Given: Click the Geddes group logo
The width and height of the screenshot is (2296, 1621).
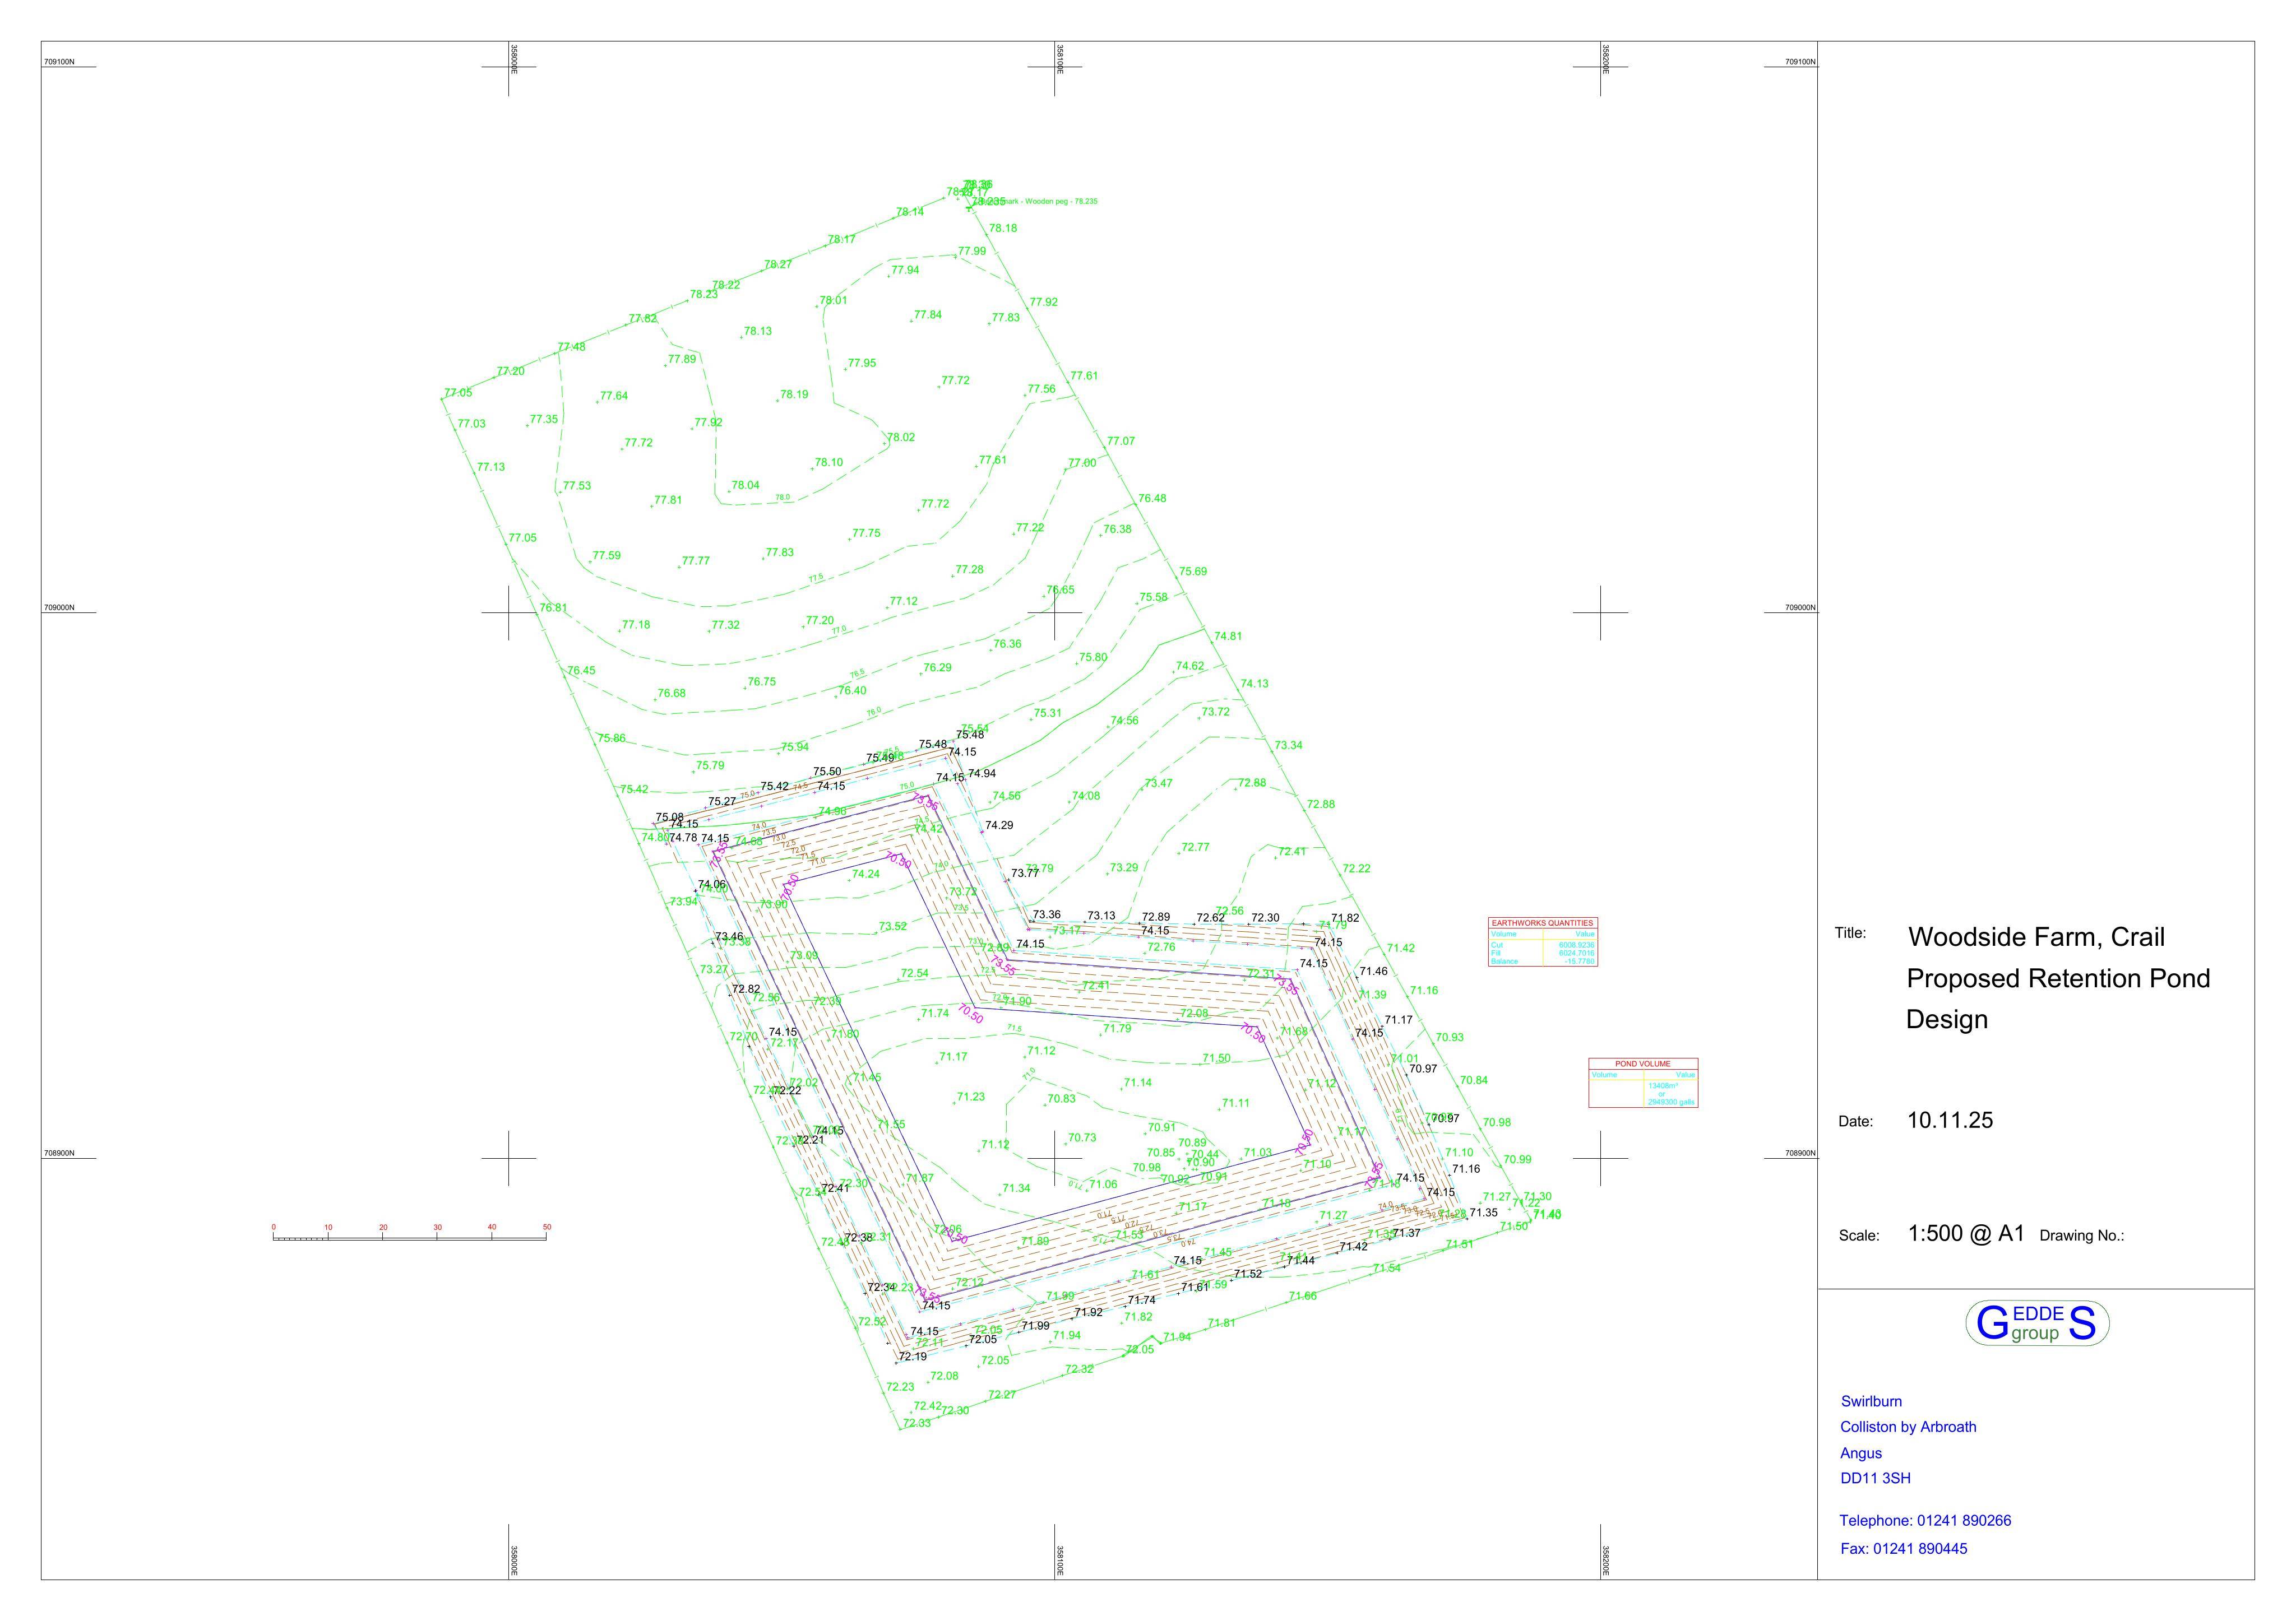Looking at the screenshot, I should [x=2037, y=1323].
